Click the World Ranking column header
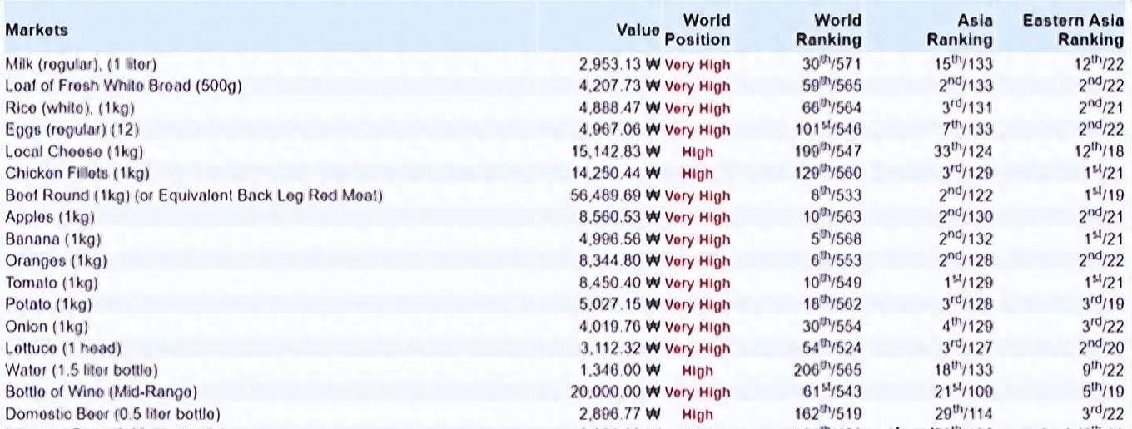 tap(828, 30)
